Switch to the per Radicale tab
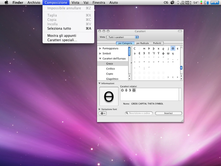This screenshot has height=166, width=221. [x=142, y=43]
